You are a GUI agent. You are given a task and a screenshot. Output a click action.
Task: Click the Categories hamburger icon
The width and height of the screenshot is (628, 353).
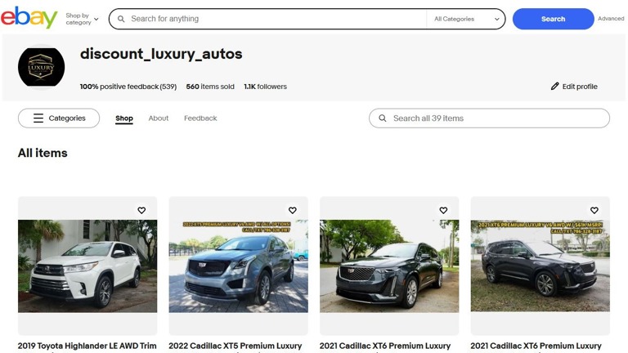pos(38,118)
